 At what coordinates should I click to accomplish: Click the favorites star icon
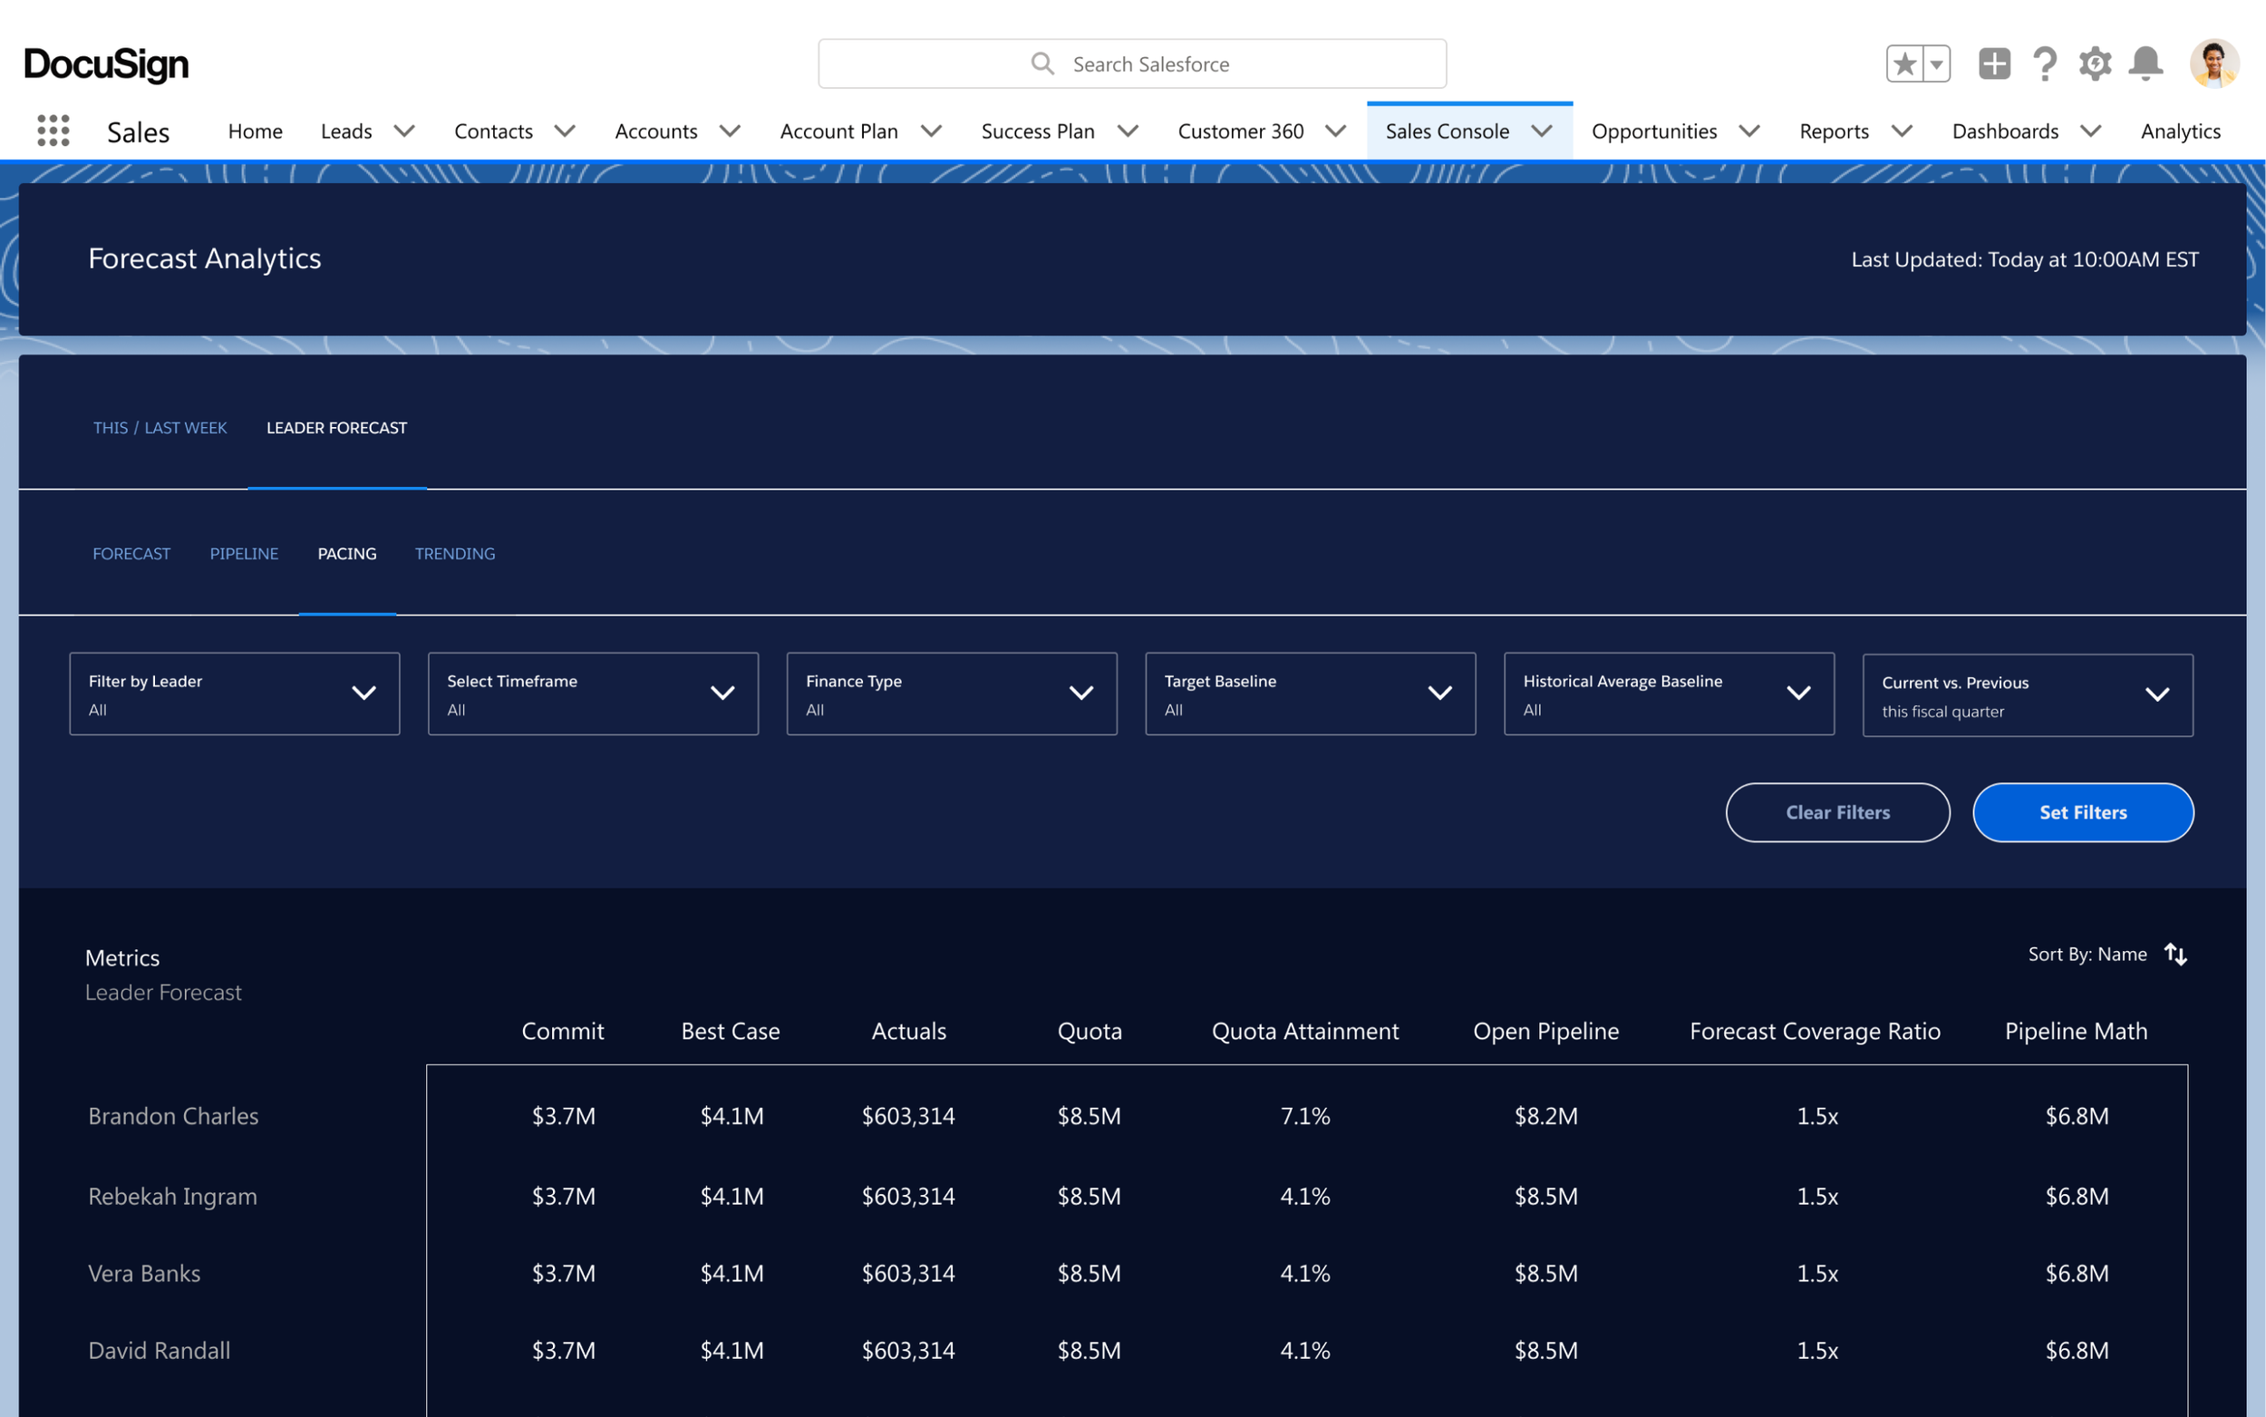coord(1904,63)
